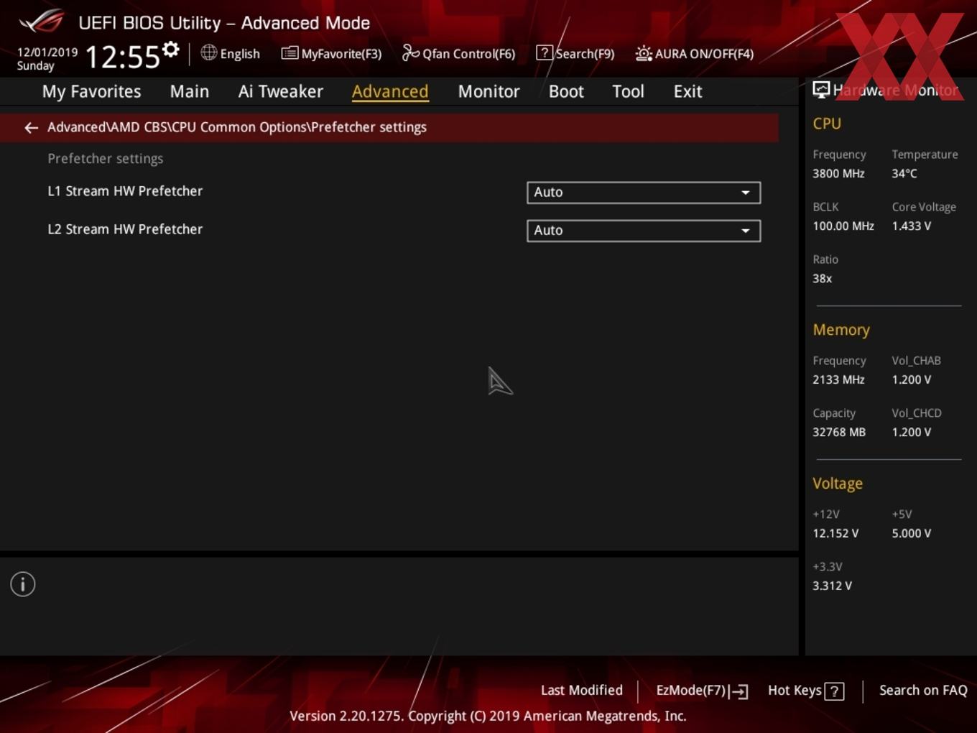Click the globe language icon
The height and width of the screenshot is (733, 977).
[208, 52]
